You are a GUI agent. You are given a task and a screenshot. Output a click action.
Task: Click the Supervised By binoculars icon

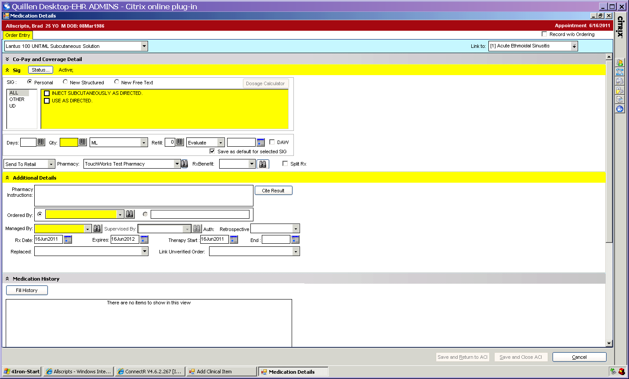point(197,228)
